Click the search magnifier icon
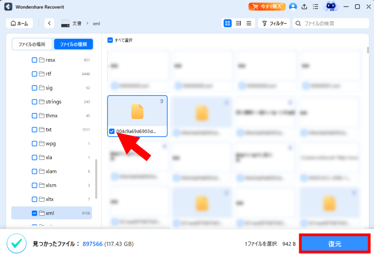The width and height of the screenshot is (374, 257). click(298, 23)
